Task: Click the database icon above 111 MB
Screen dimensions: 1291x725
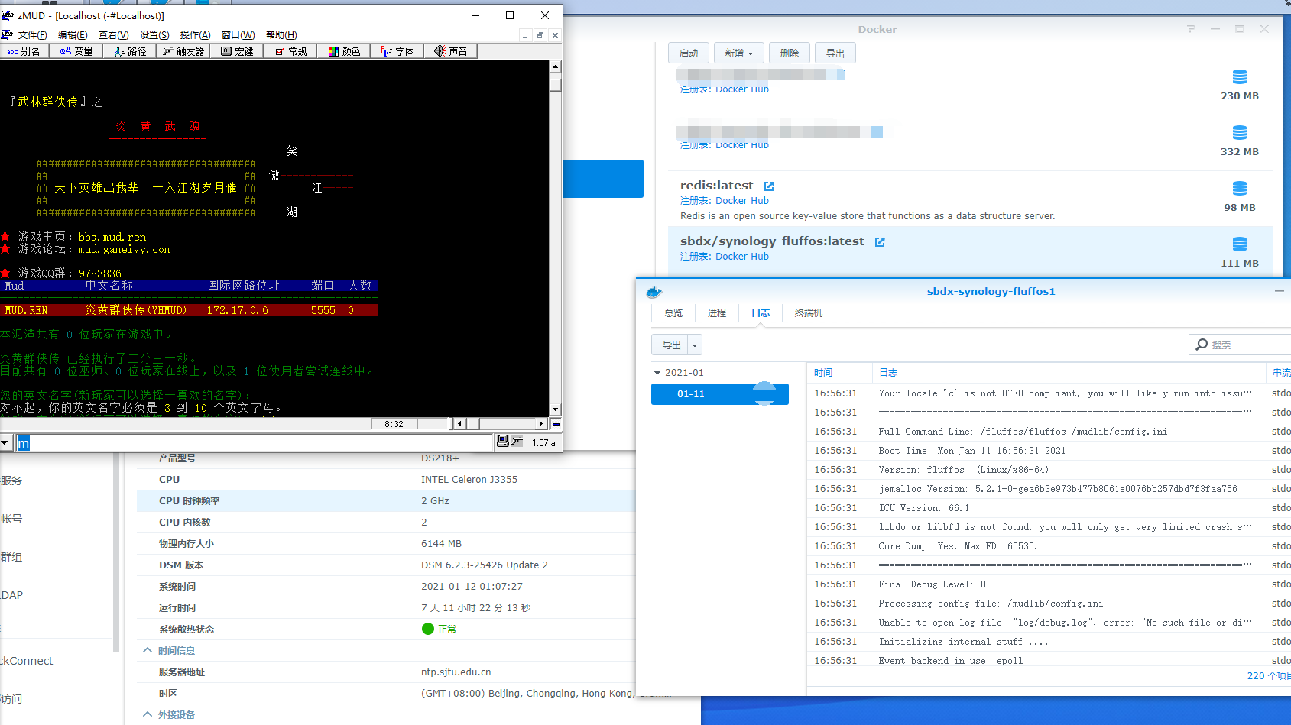Action: pyautogui.click(x=1240, y=244)
